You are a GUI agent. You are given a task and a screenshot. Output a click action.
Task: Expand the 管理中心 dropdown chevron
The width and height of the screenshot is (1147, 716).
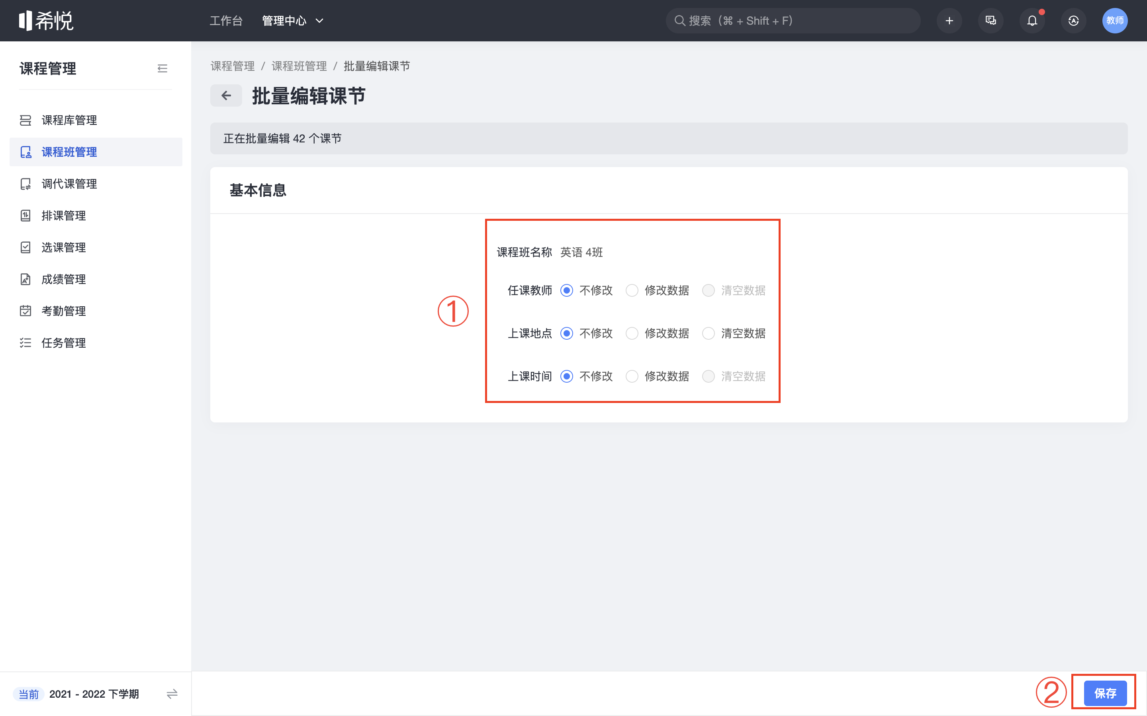tap(319, 21)
